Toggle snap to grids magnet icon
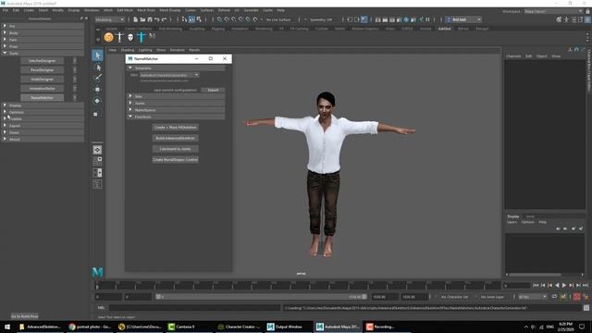 point(219,19)
